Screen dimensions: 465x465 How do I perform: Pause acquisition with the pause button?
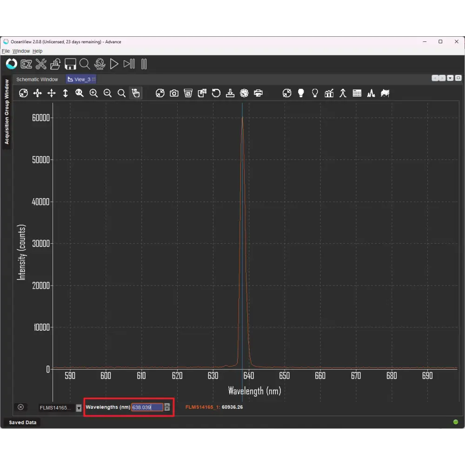[x=144, y=64]
